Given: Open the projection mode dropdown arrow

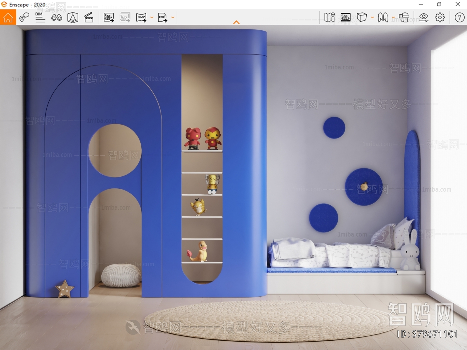Looking at the screenshot, I should [372, 17].
